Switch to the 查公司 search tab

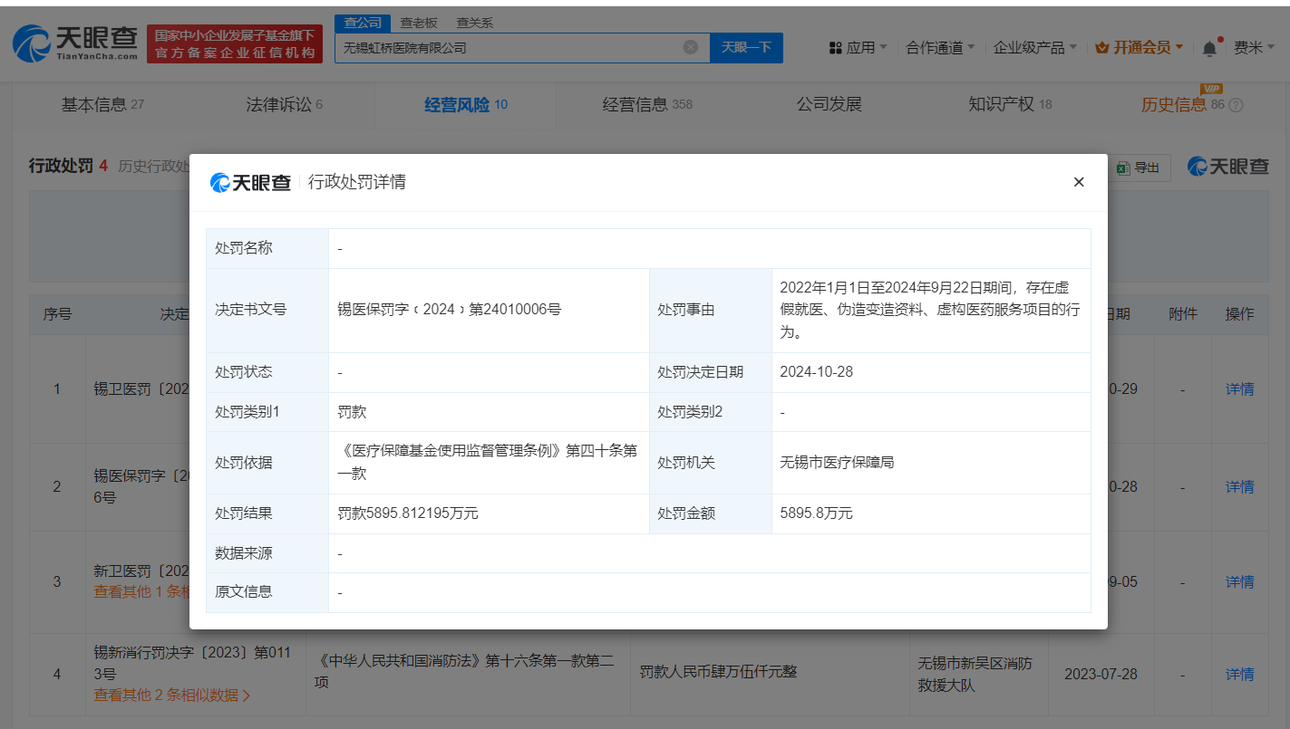[363, 24]
